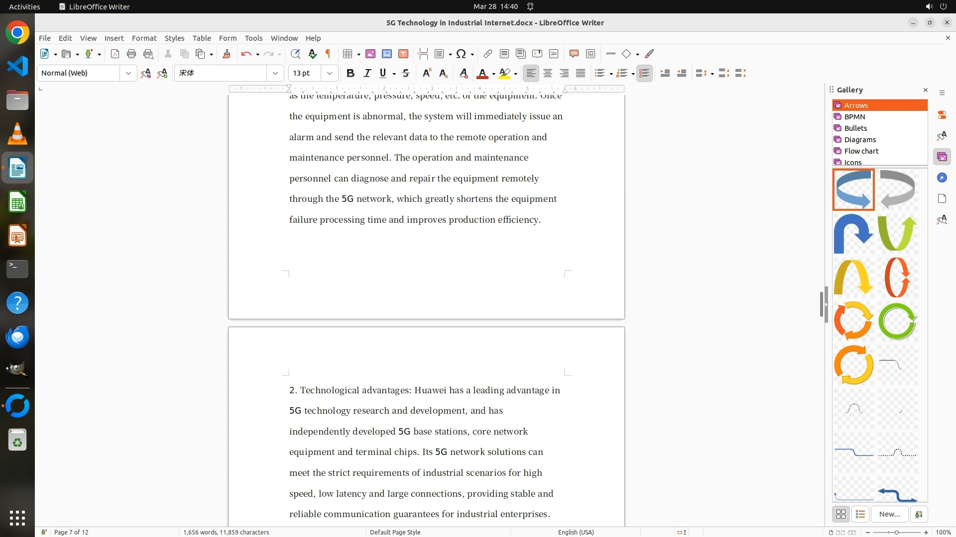Screen dimensions: 956x537
Task: Click the Insert Image toolbar icon
Action: tap(370, 54)
